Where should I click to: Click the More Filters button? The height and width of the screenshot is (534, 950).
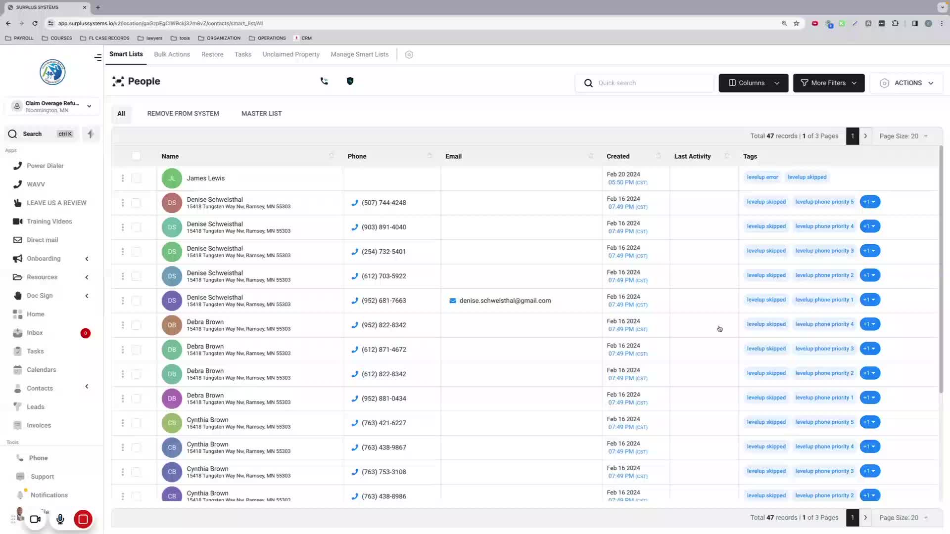[828, 83]
